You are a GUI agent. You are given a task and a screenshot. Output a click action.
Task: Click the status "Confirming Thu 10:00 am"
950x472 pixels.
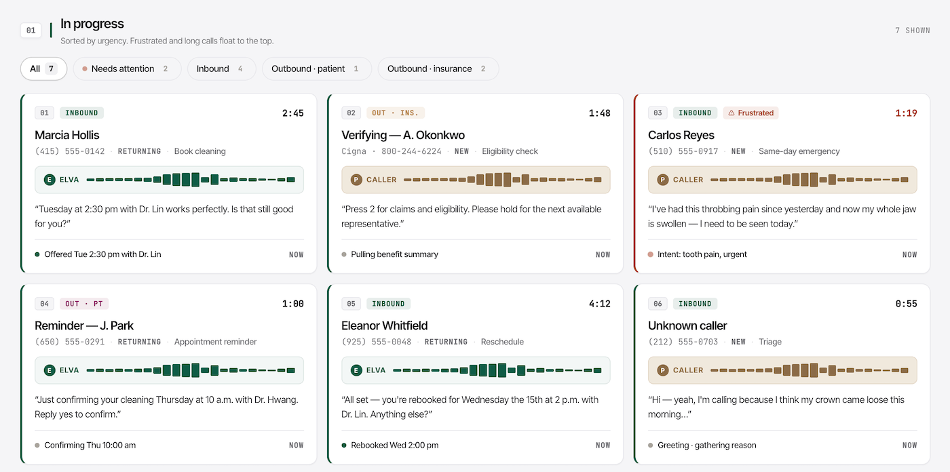90,445
